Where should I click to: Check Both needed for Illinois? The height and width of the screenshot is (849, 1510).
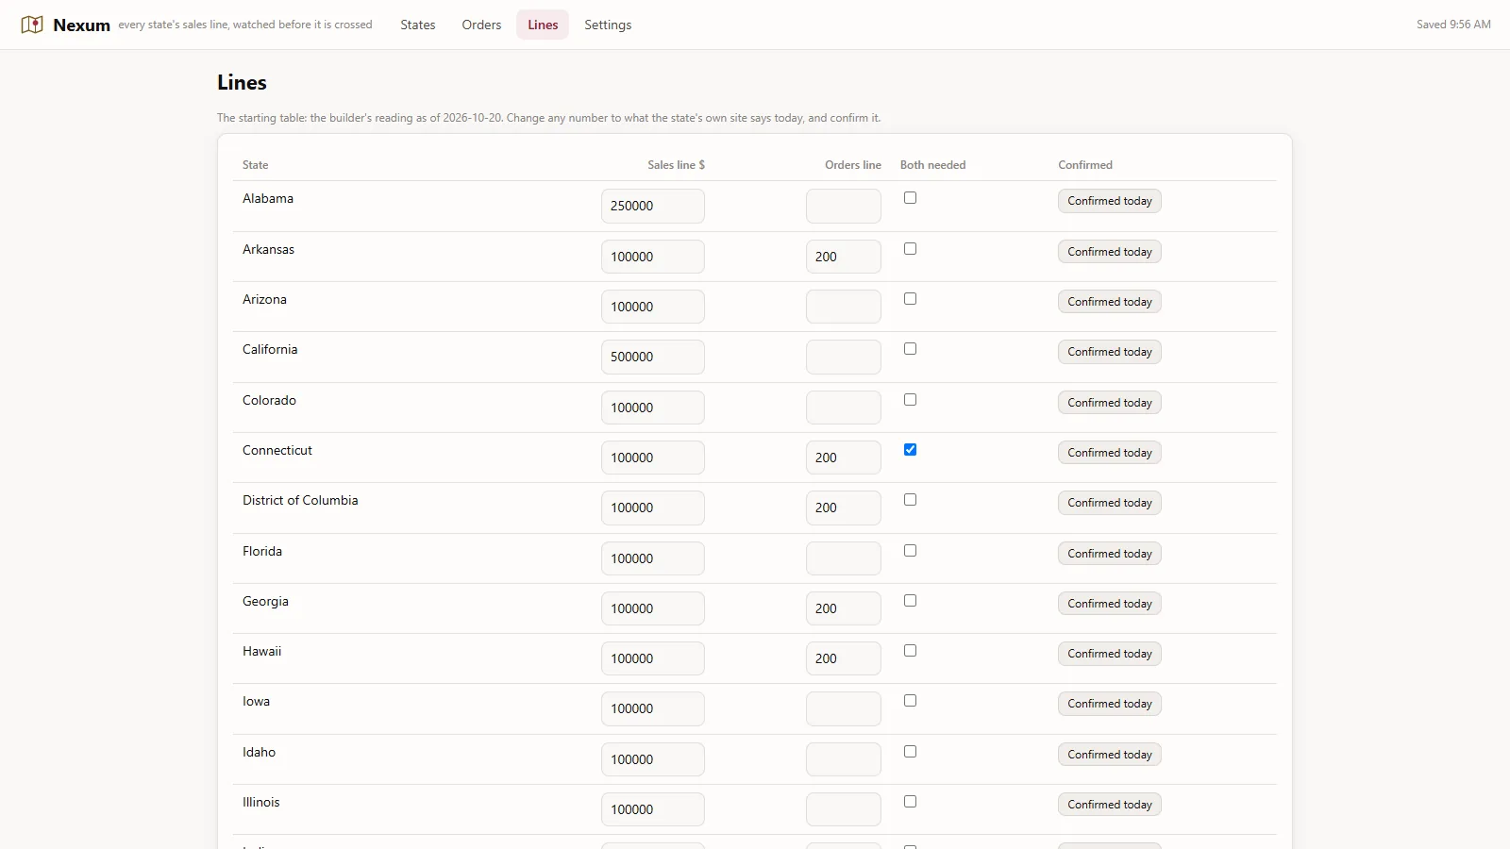[910, 802]
